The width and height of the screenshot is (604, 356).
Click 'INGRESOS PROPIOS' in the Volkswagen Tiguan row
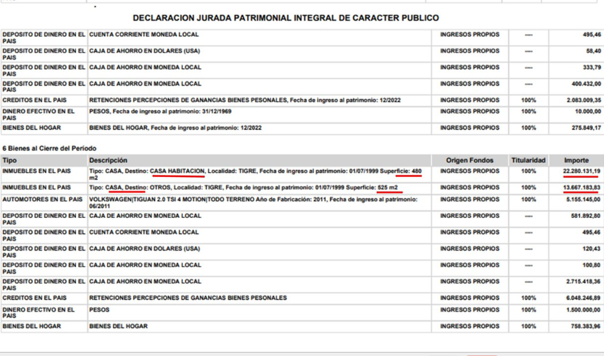coord(470,200)
